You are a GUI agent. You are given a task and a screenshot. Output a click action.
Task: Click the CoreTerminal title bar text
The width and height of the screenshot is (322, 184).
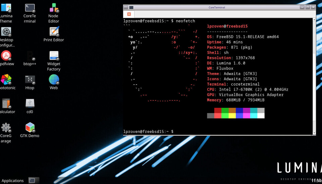pos(217,7)
